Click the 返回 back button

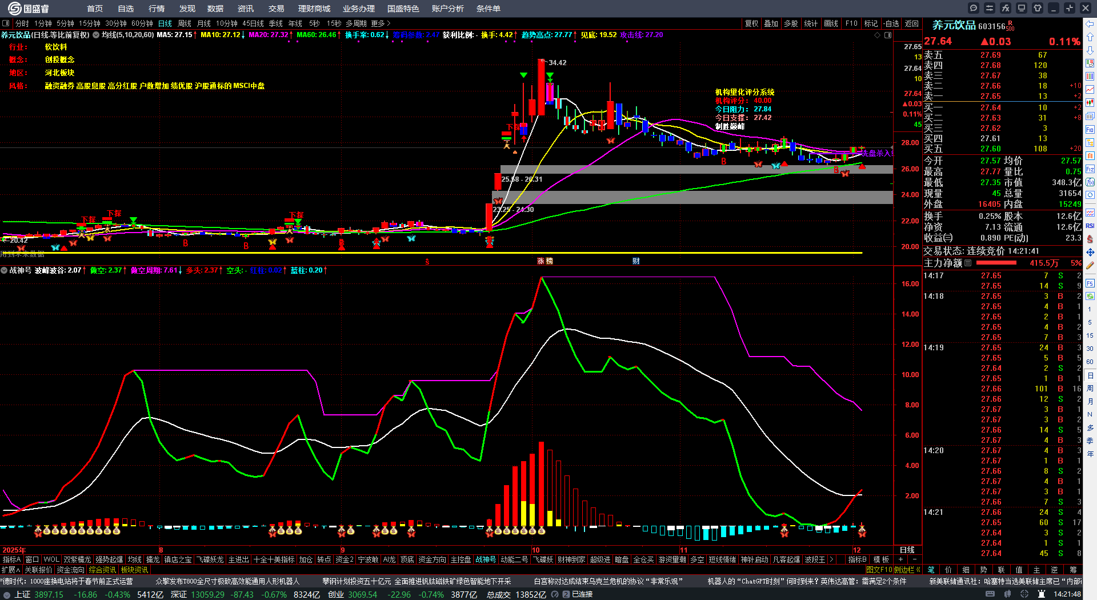coord(912,23)
